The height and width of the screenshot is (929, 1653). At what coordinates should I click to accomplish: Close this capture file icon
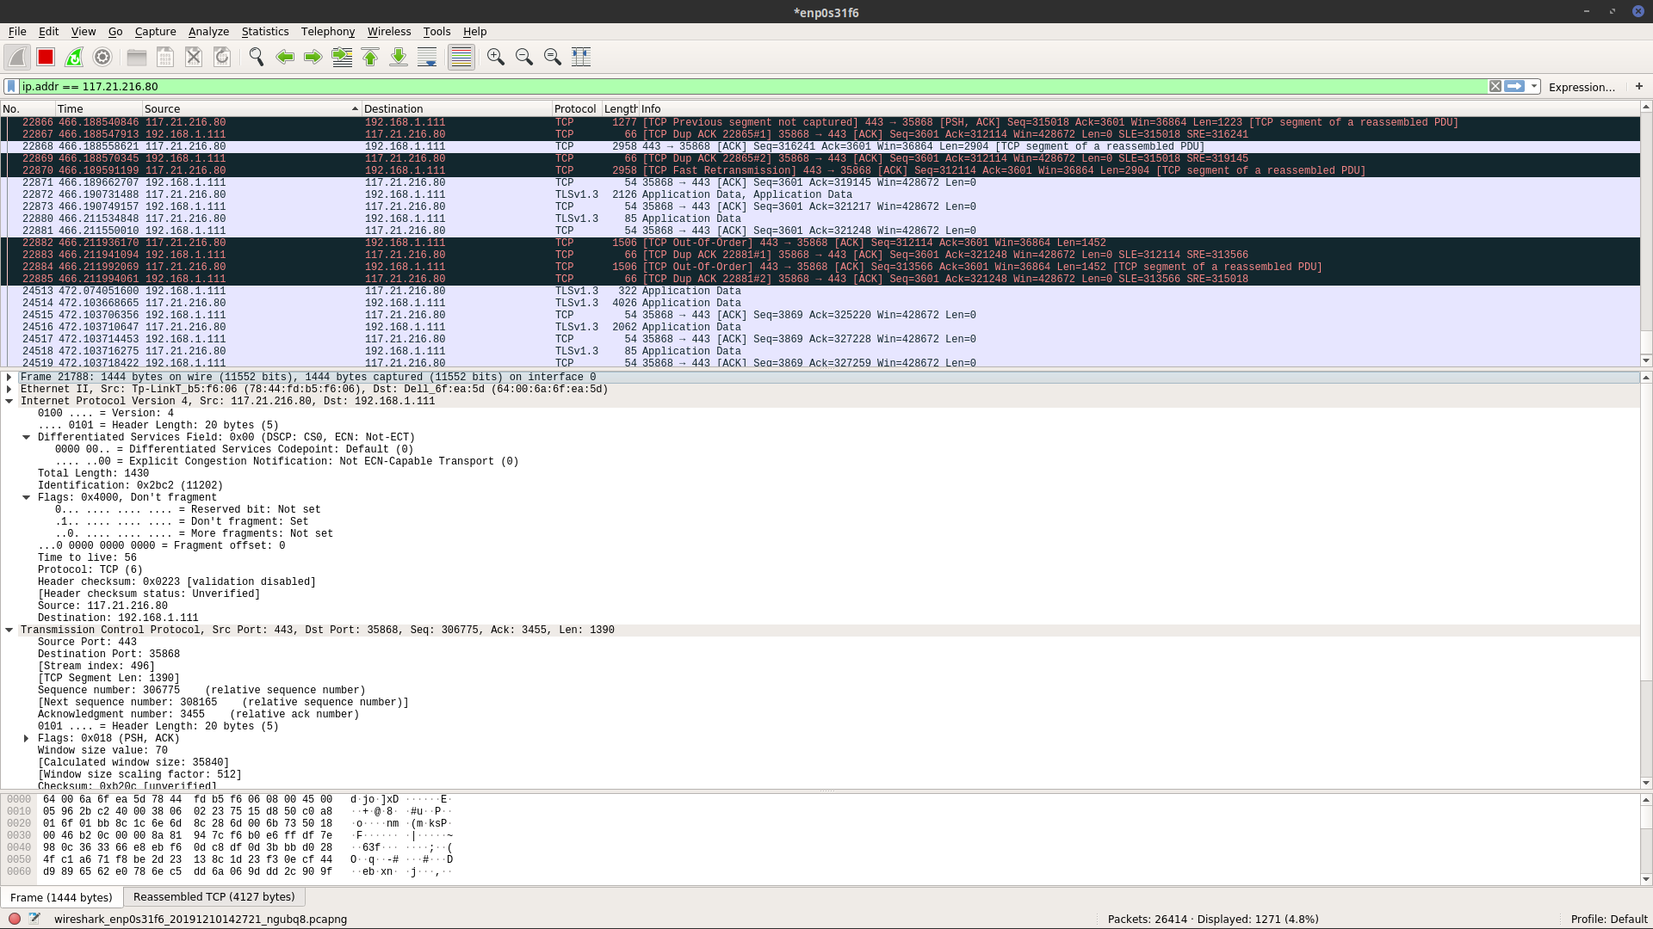point(194,57)
